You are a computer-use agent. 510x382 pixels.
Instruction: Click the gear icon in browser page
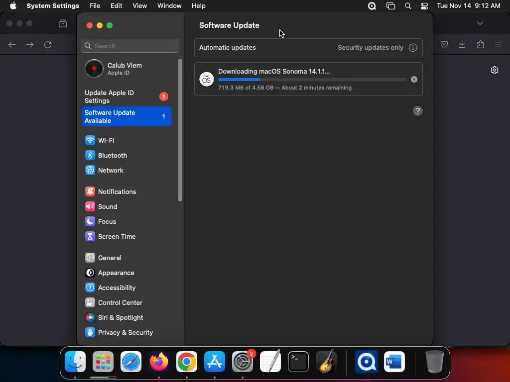point(495,70)
